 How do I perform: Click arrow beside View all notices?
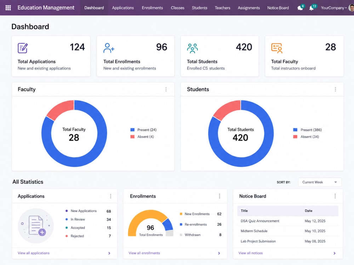point(335,253)
